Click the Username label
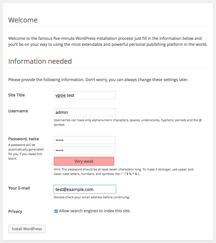The width and height of the screenshot is (216, 243). click(x=18, y=111)
